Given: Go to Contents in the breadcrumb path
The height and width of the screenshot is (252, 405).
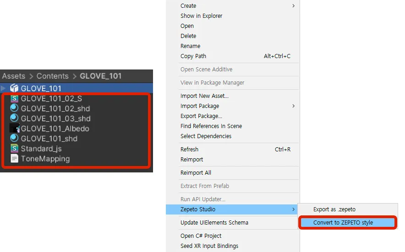Looking at the screenshot, I should pos(52,76).
